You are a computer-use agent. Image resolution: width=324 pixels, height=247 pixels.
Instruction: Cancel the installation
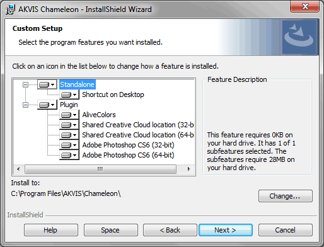pyautogui.click(x=286, y=230)
